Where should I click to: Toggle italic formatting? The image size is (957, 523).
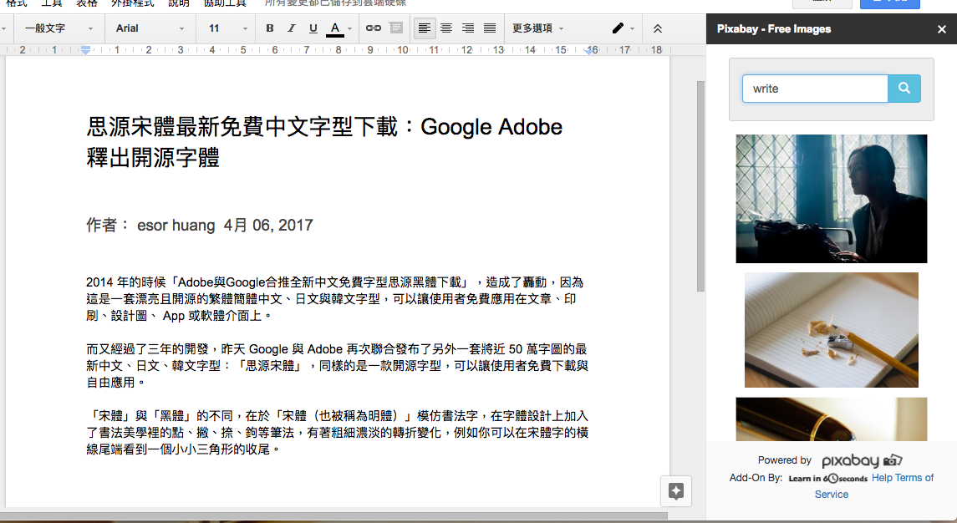click(291, 28)
